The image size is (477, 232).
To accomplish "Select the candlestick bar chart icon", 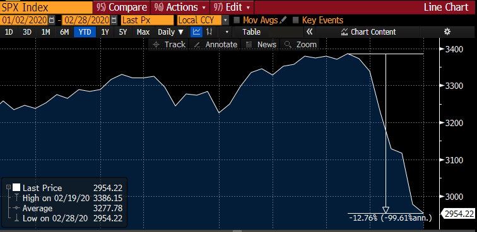I will (x=209, y=32).
